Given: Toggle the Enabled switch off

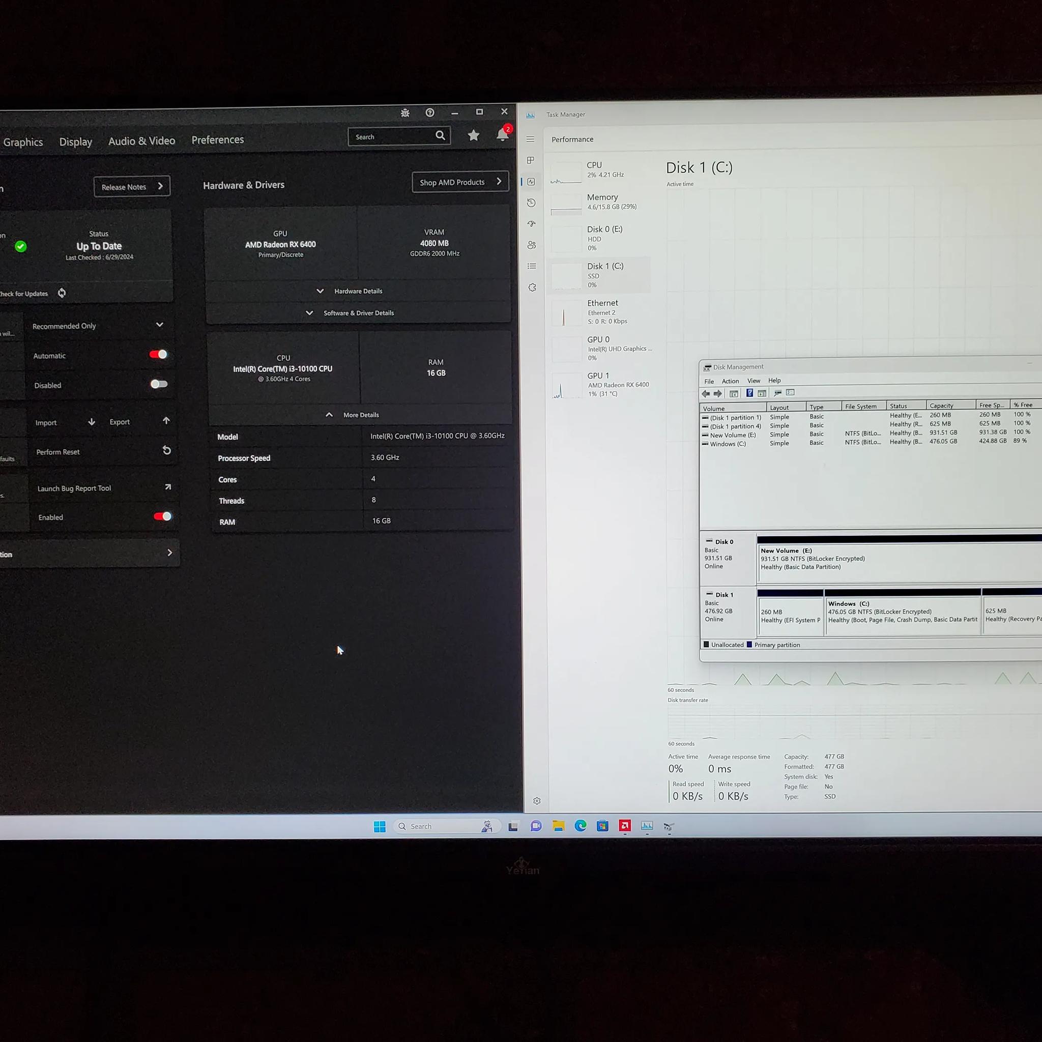Looking at the screenshot, I should [x=162, y=516].
